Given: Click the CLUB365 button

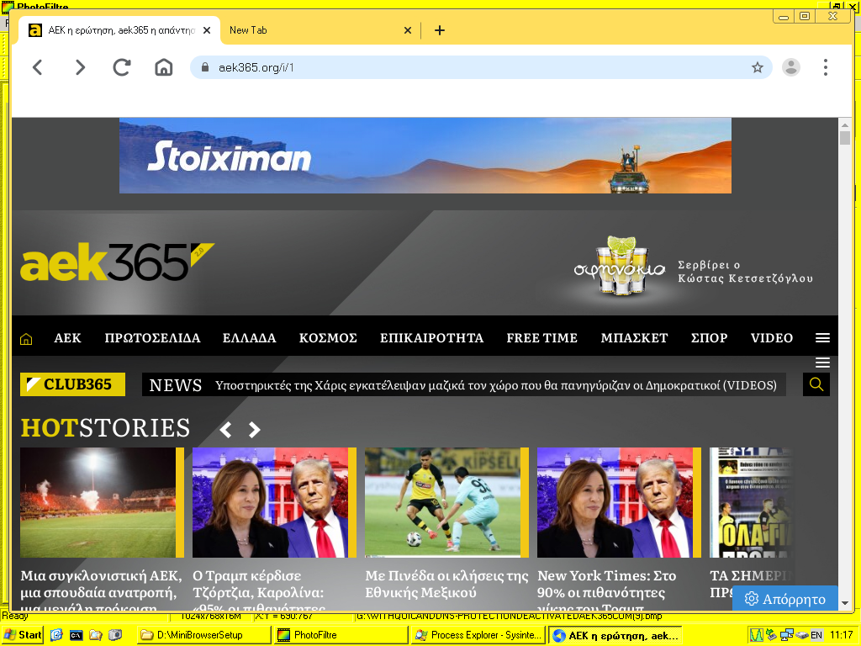Looking at the screenshot, I should (x=72, y=384).
